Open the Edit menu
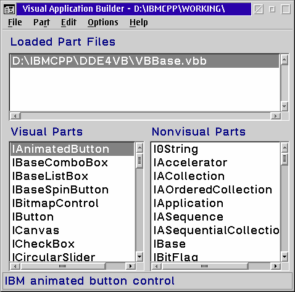Viewport: 295px width, 292px height. 69,22
